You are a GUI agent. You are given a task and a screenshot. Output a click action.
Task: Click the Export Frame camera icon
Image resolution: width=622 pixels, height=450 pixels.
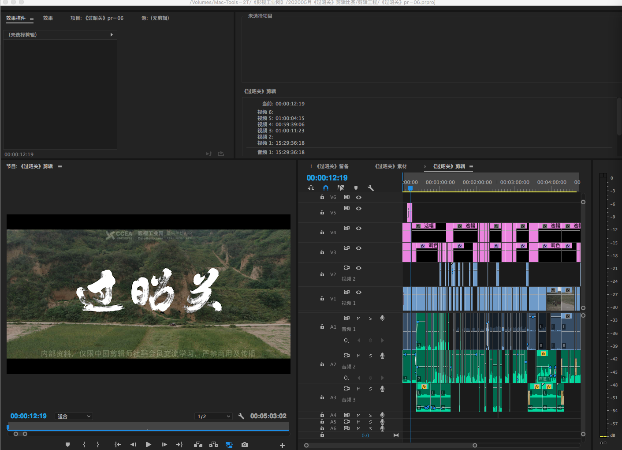pyautogui.click(x=245, y=445)
